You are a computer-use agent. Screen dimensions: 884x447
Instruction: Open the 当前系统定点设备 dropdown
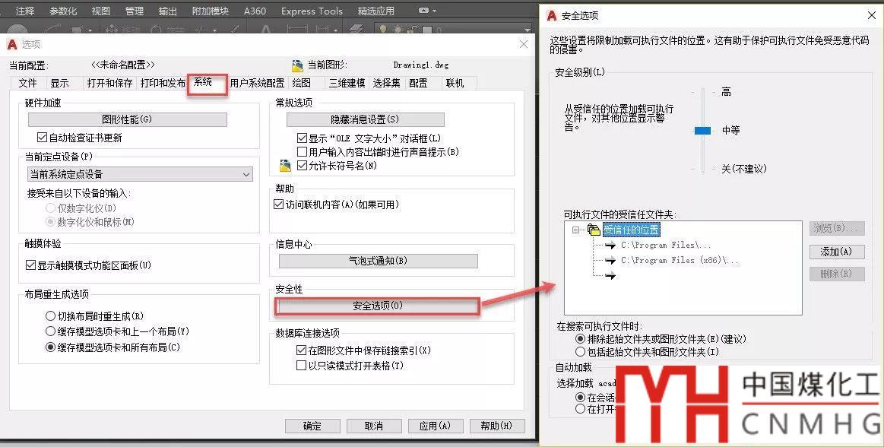click(x=140, y=174)
